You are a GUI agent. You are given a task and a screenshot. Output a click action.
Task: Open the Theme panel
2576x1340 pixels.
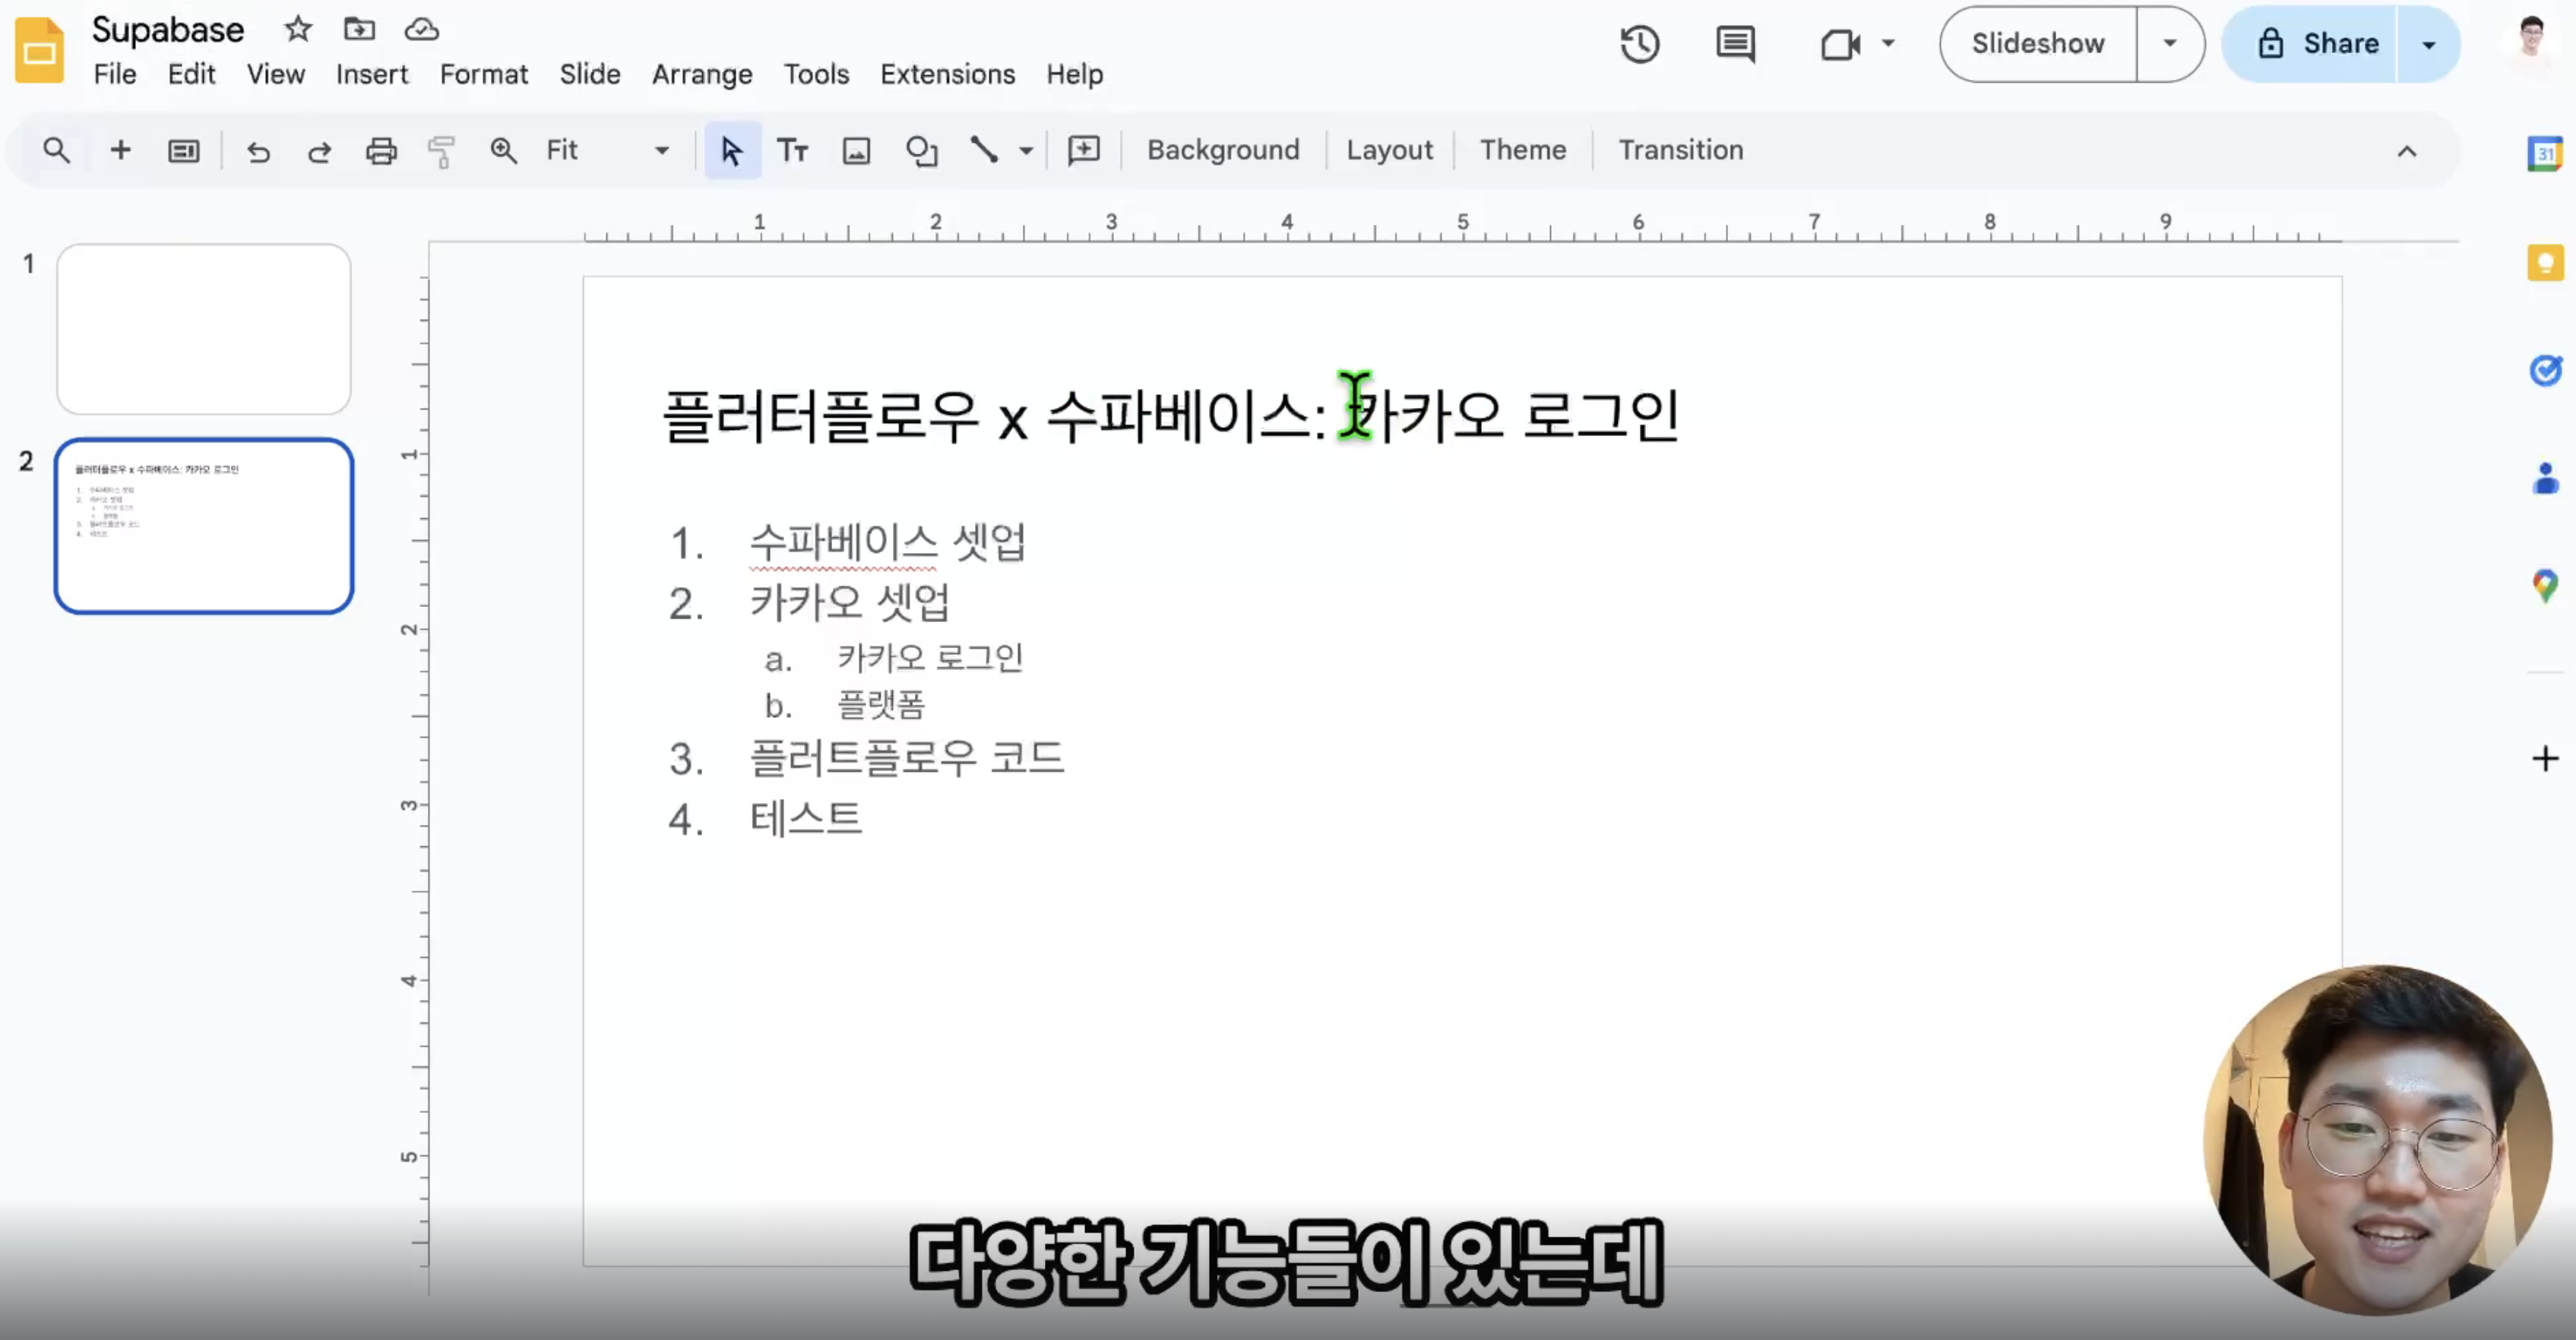click(x=1523, y=150)
